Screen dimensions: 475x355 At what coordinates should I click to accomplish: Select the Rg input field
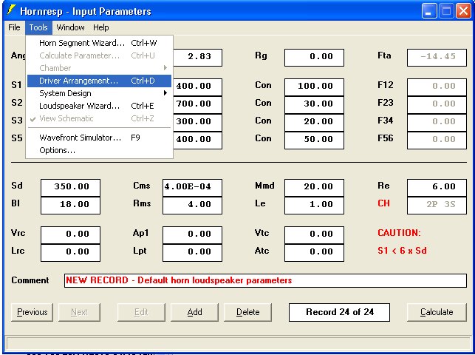coord(314,57)
